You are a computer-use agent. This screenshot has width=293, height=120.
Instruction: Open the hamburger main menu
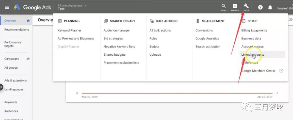7,7
